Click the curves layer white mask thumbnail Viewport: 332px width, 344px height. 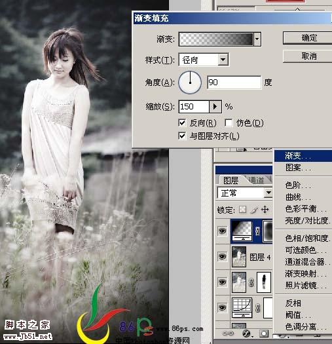[268, 308]
